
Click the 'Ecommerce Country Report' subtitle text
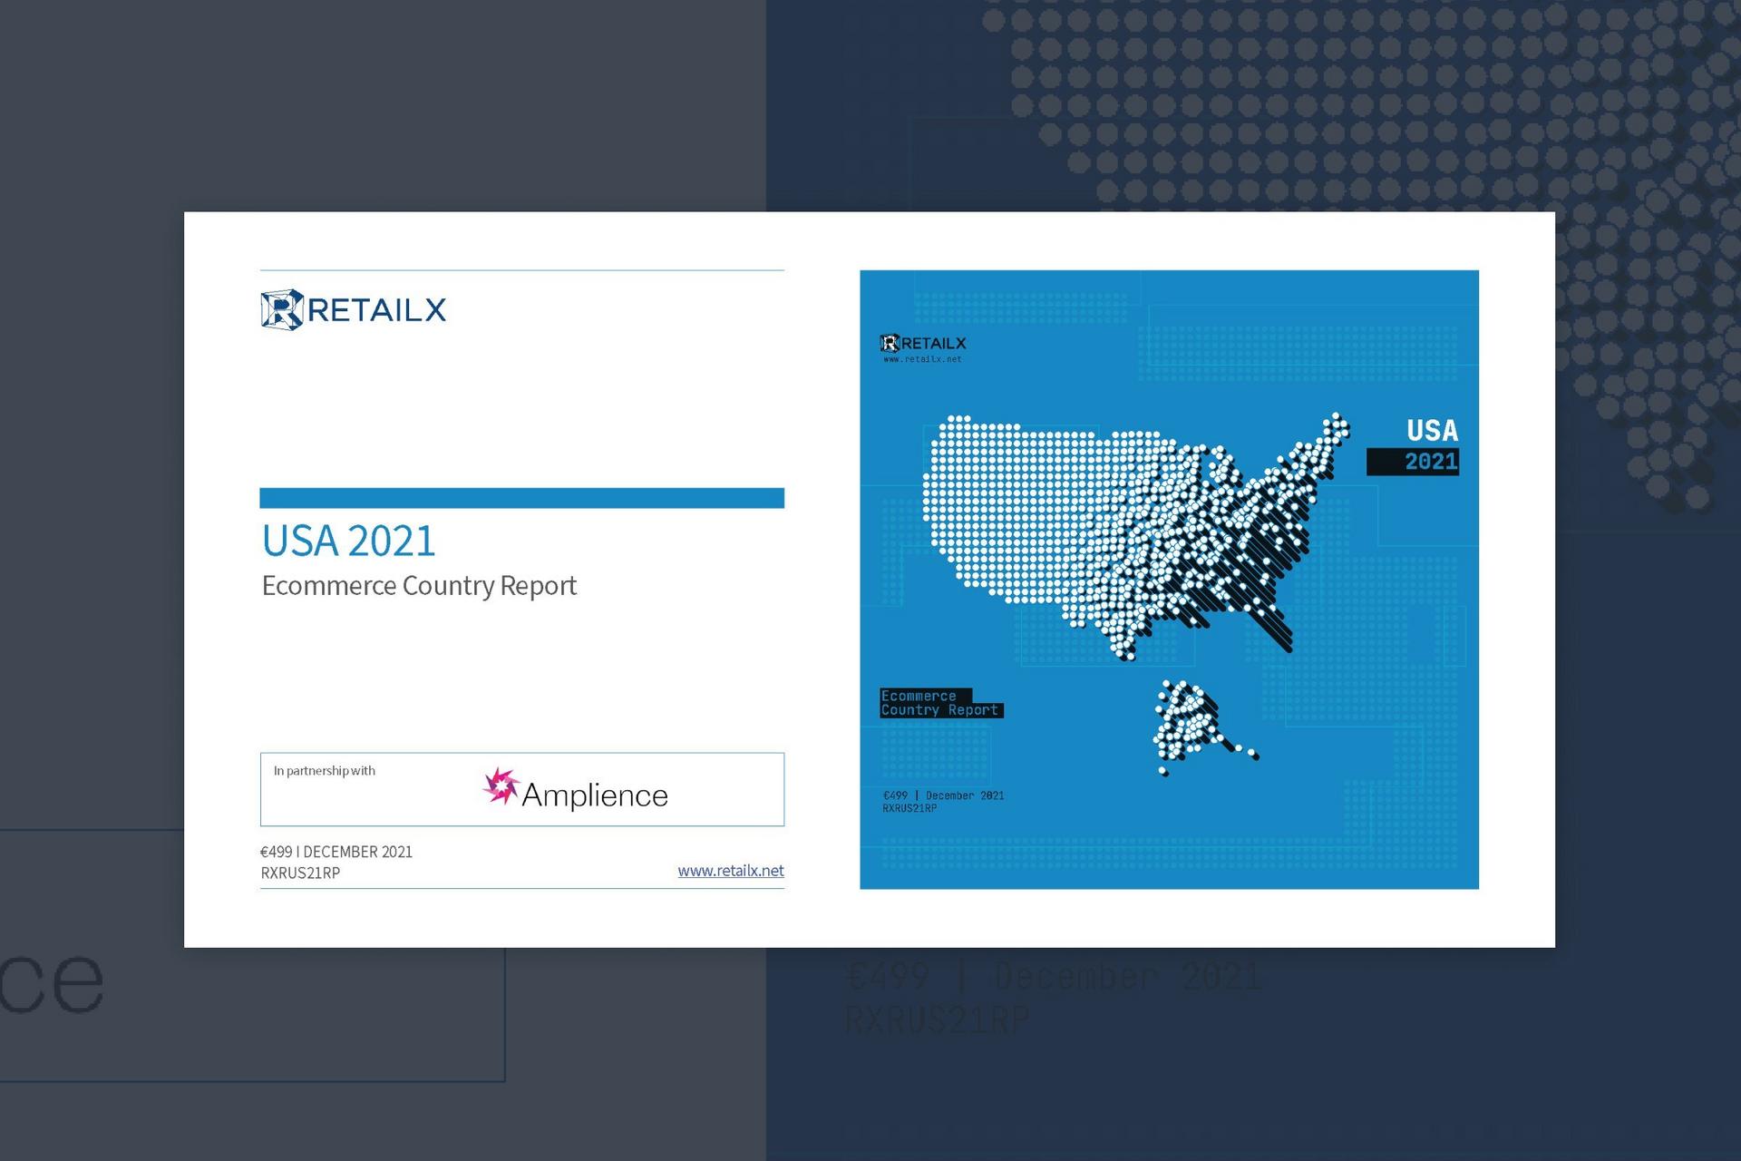click(x=419, y=586)
